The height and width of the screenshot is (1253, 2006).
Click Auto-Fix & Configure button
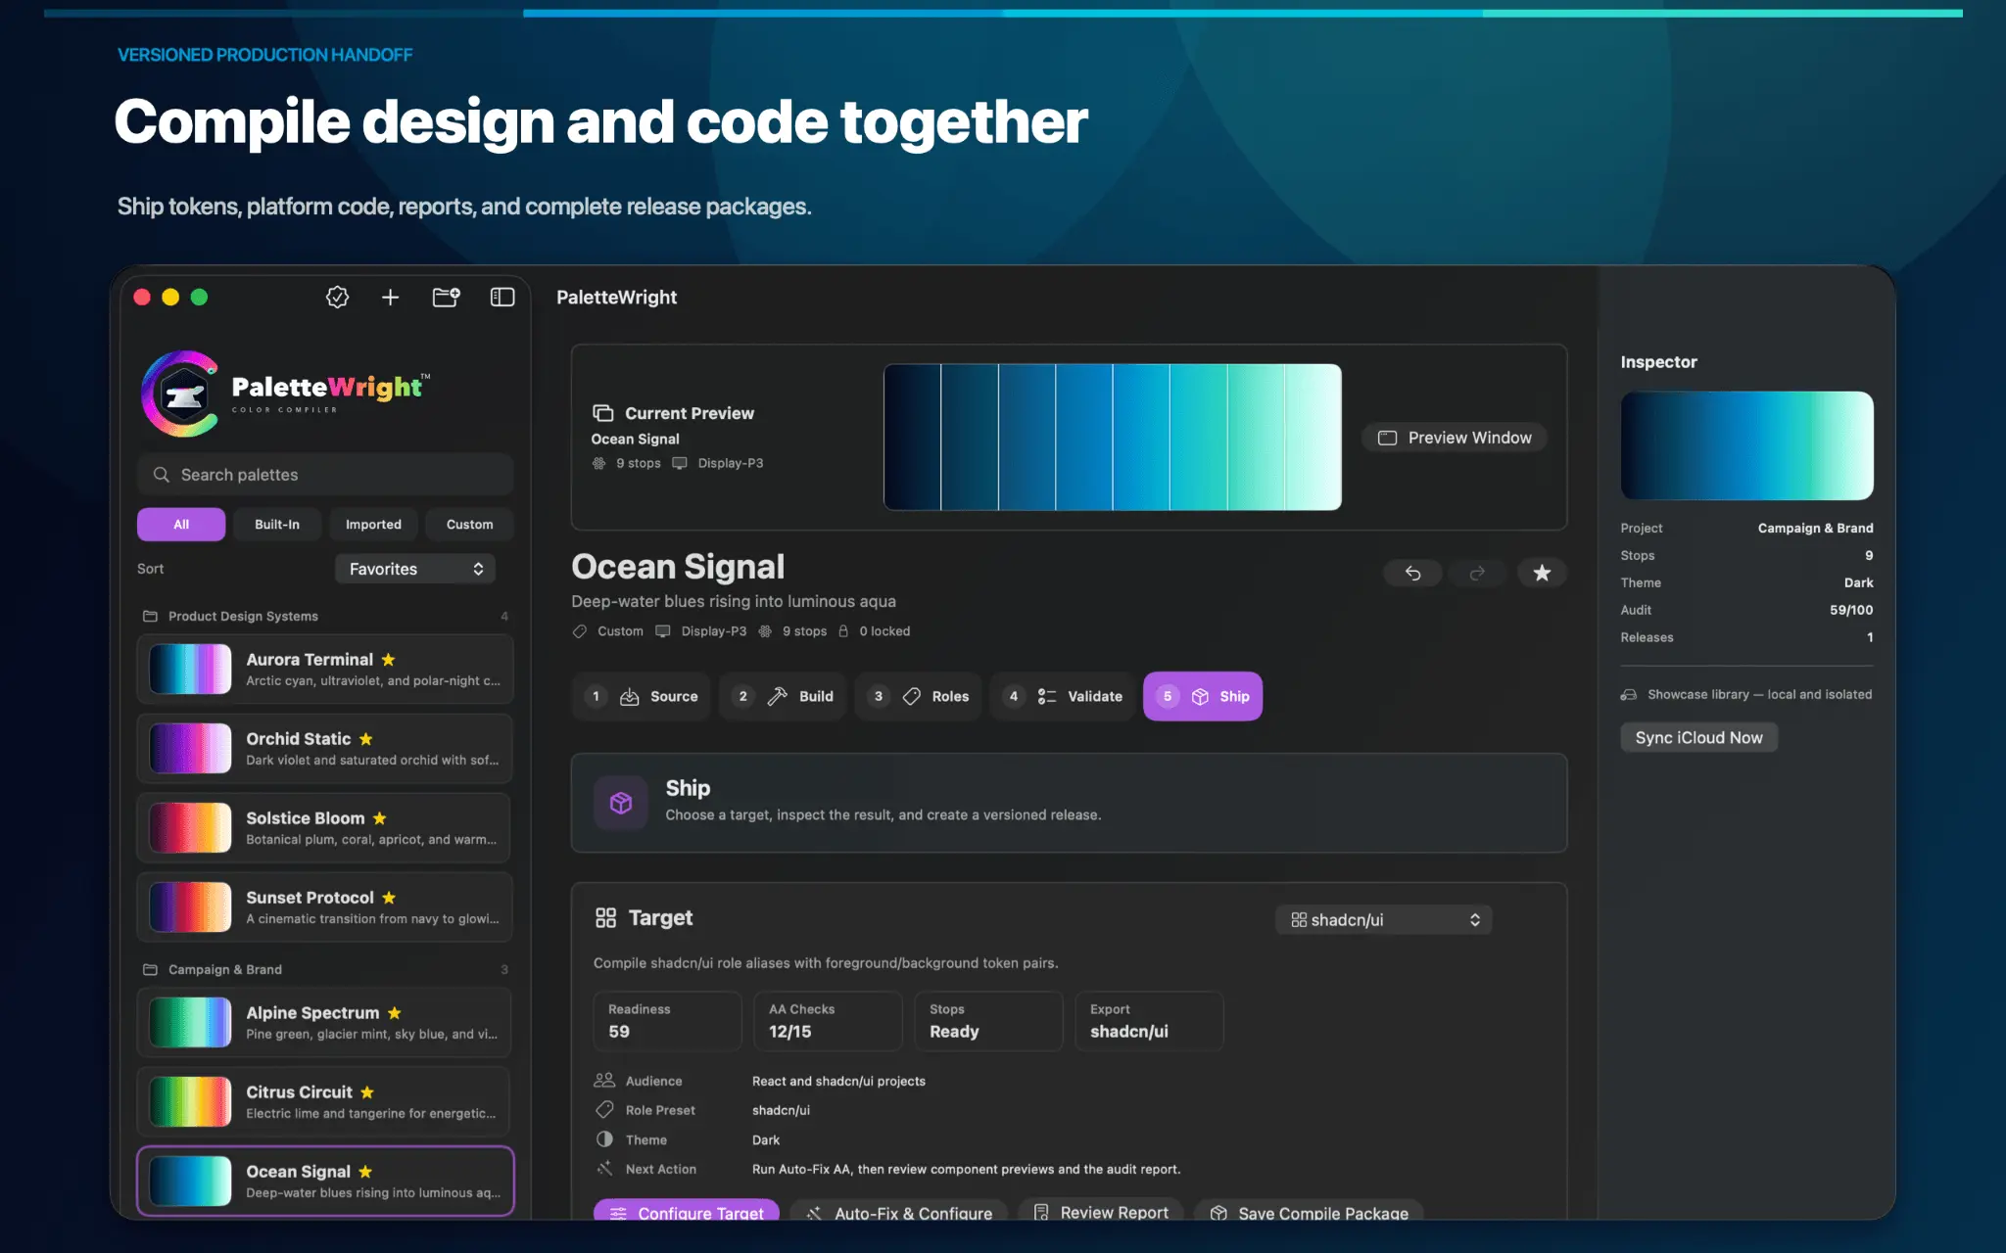tap(899, 1212)
